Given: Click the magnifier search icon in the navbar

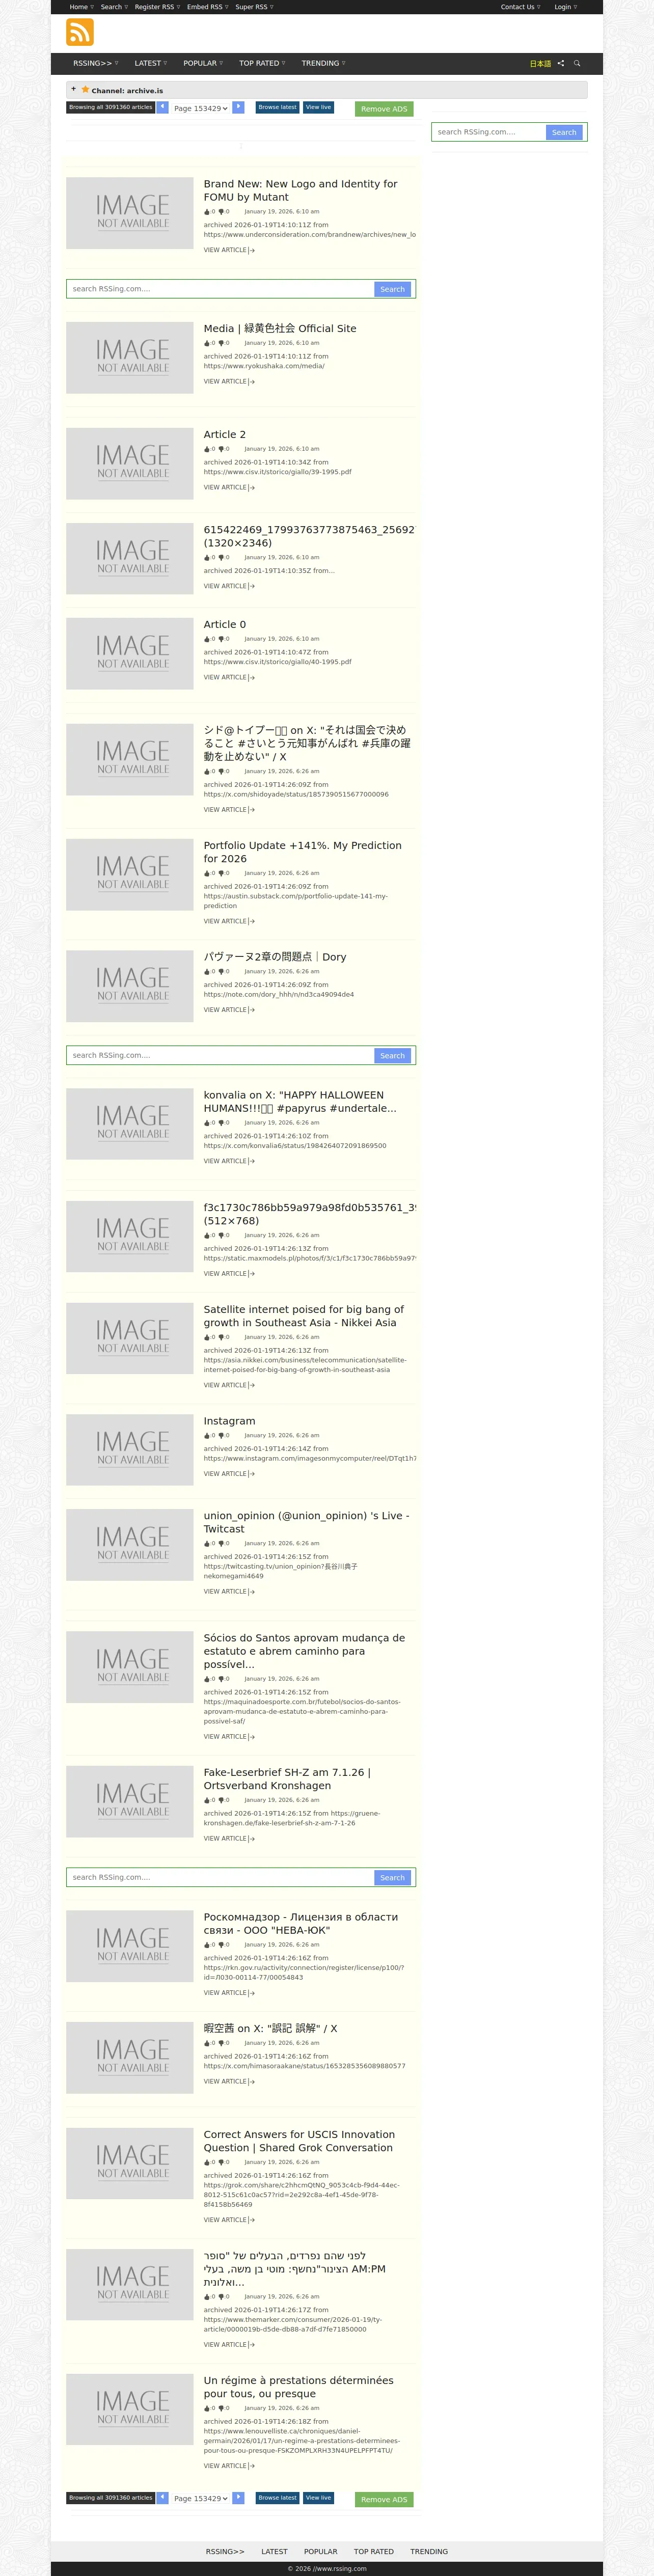Looking at the screenshot, I should (x=577, y=63).
